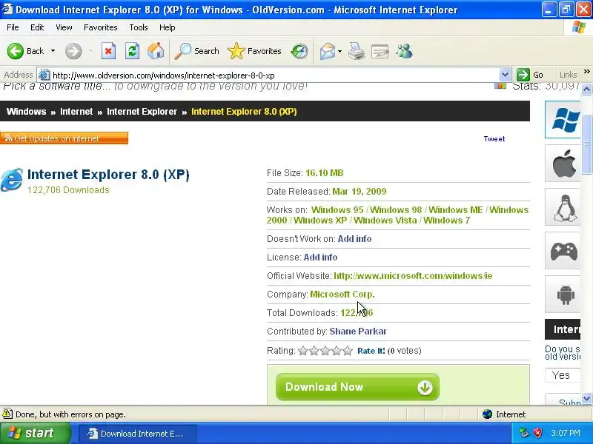Open the View menu
The height and width of the screenshot is (444, 593).
point(64,27)
